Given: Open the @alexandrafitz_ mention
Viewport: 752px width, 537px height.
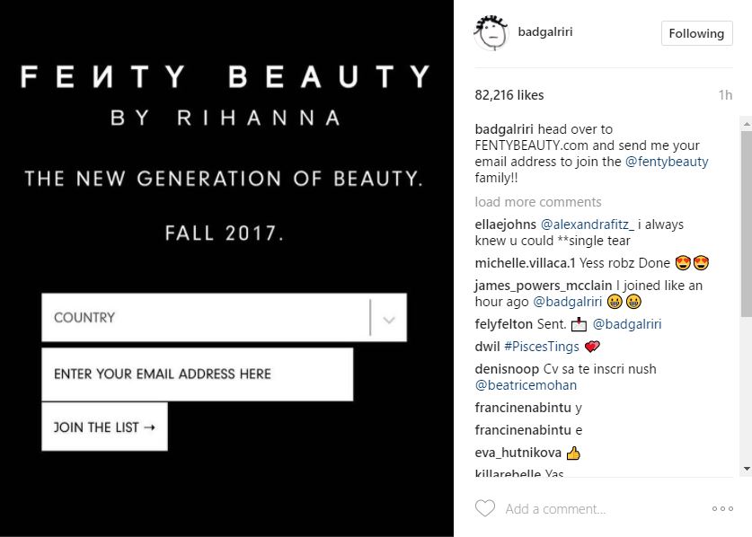Looking at the screenshot, I should coord(588,224).
